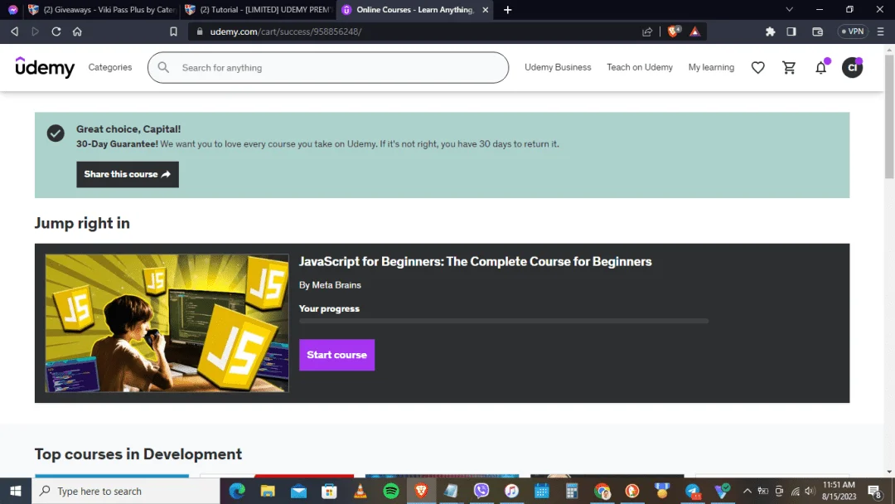Open VLC from the taskbar
This screenshot has width=895, height=504.
pyautogui.click(x=360, y=491)
